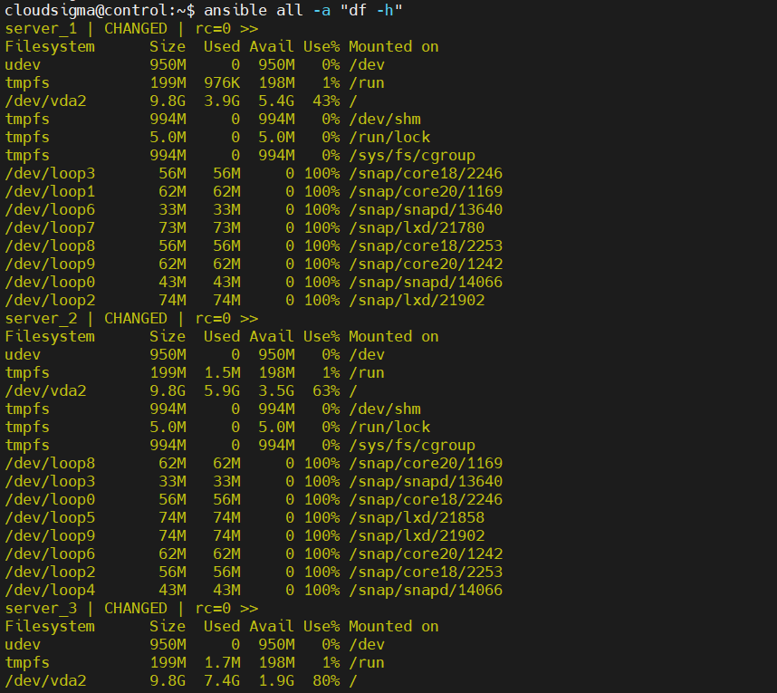Click 'Filesystem' header under server_1

tap(50, 46)
